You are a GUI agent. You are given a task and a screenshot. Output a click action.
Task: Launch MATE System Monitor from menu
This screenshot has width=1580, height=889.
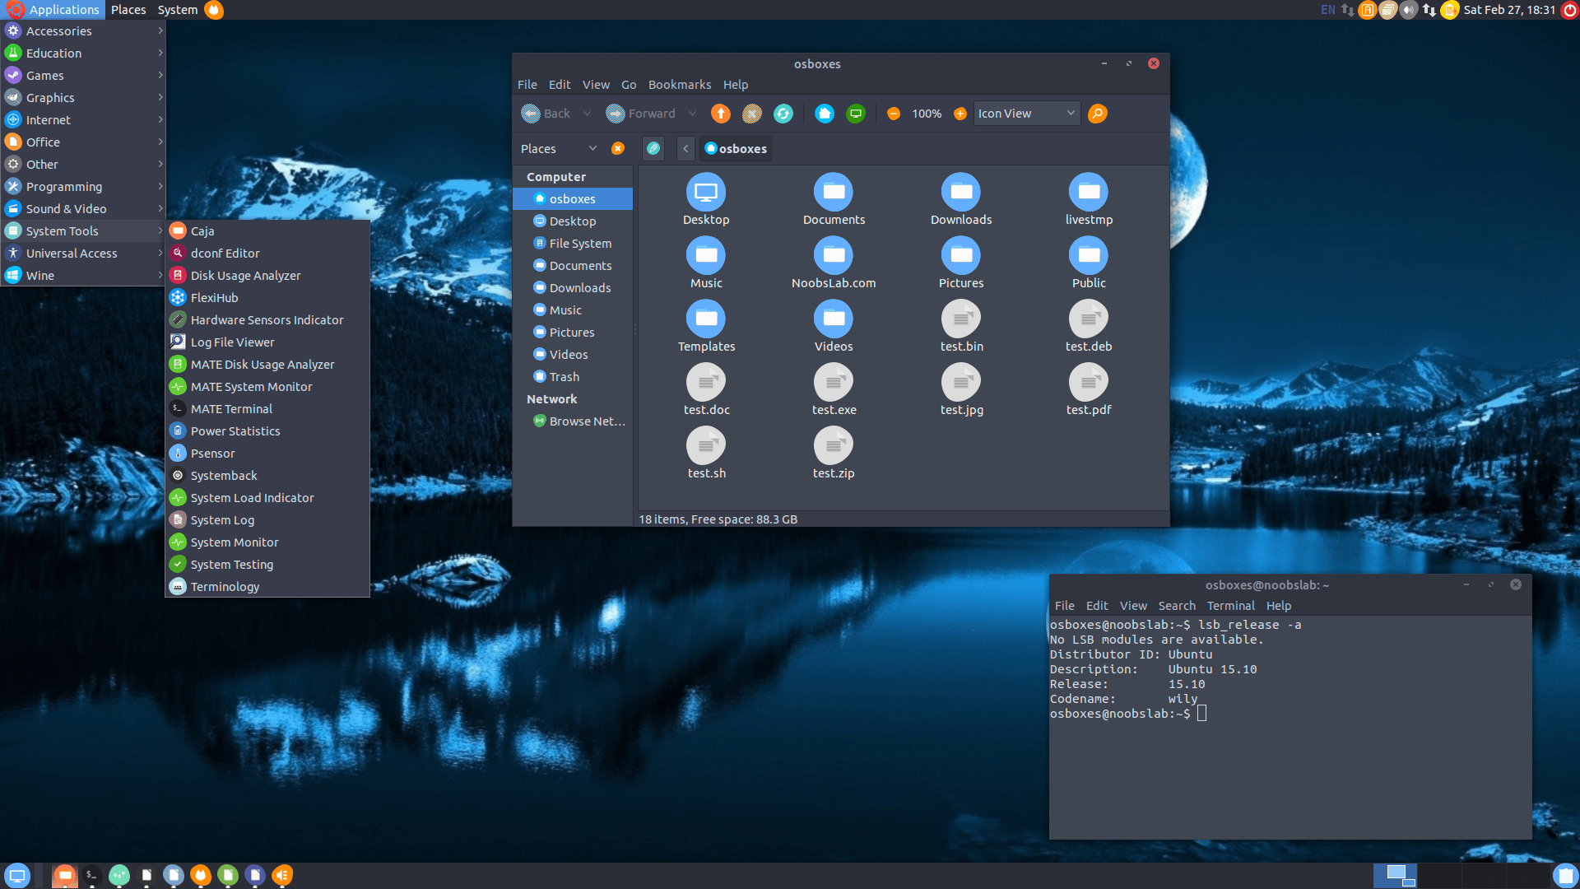[x=251, y=387]
